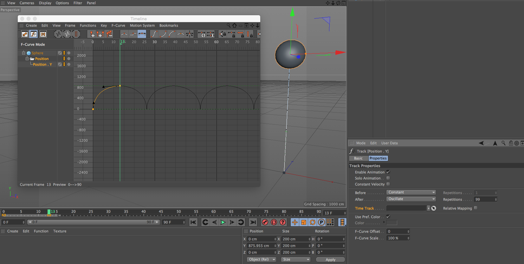Click the magnifier icon in Timeline menu bar
Viewport: 524px width, 264px height.
(x=229, y=25)
